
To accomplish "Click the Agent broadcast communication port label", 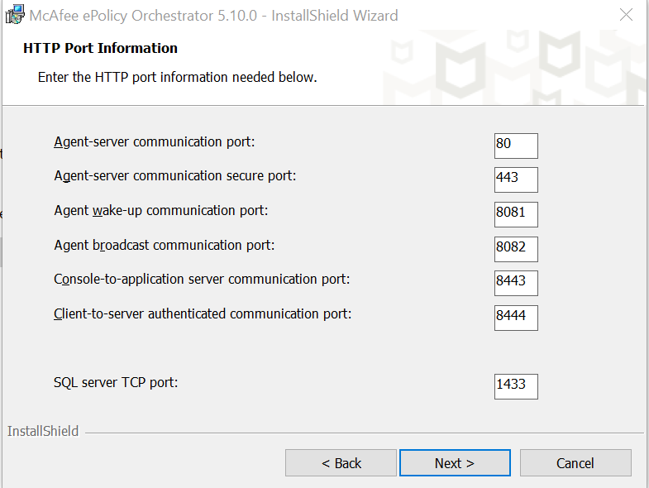I will [x=164, y=245].
